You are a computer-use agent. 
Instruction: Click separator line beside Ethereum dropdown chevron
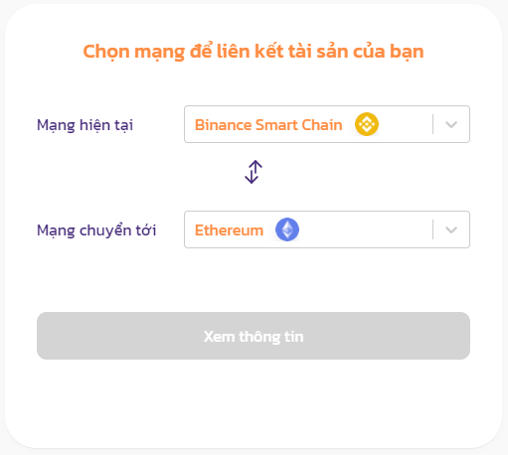tap(432, 229)
